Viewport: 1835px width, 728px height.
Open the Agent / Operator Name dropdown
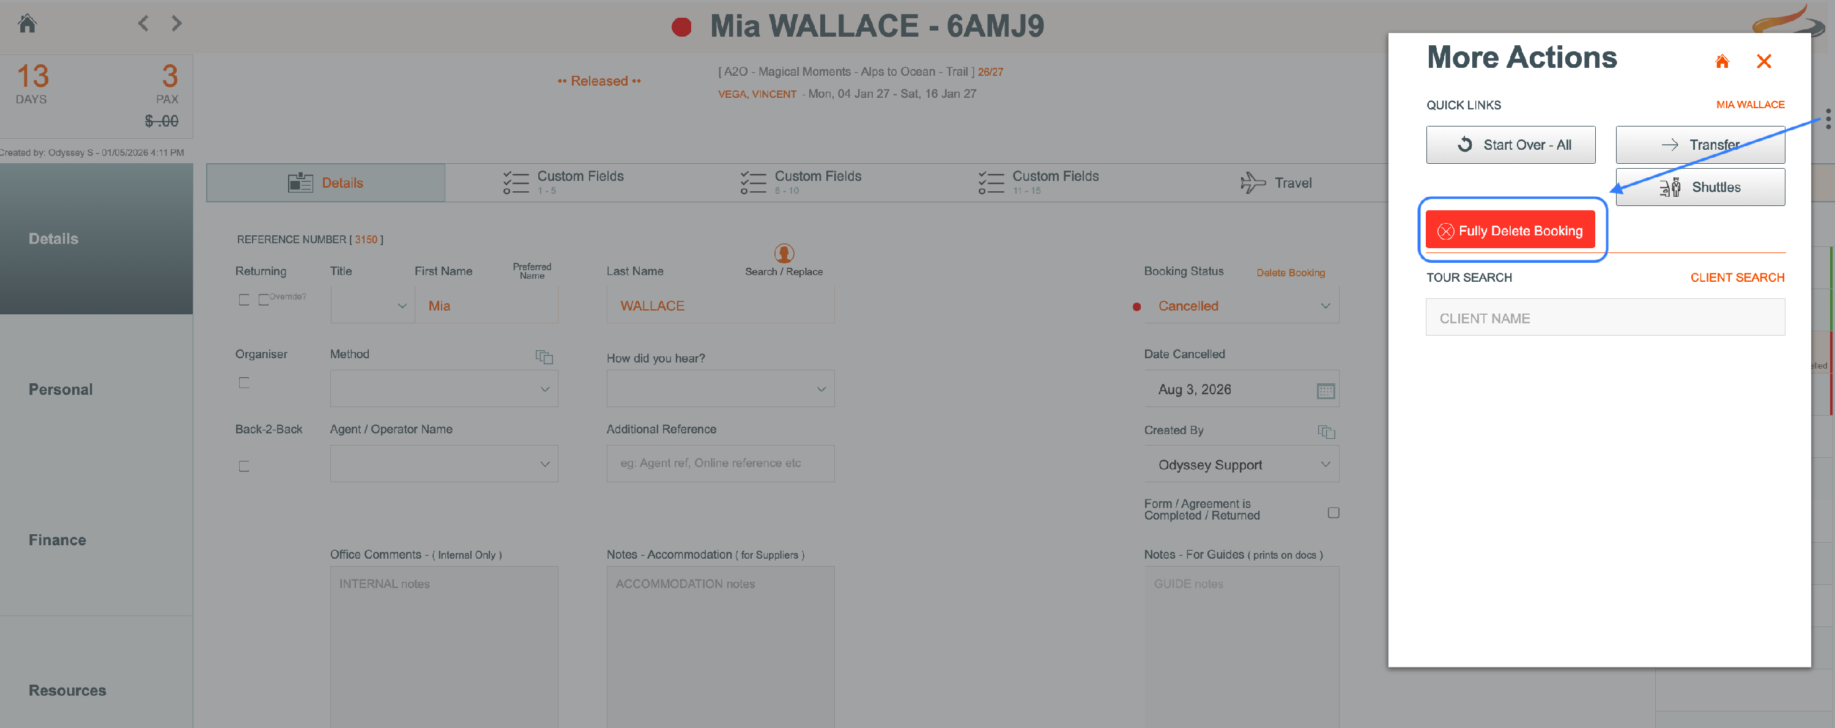(x=444, y=463)
